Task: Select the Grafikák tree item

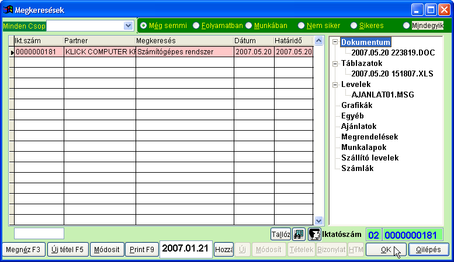Action: point(356,105)
